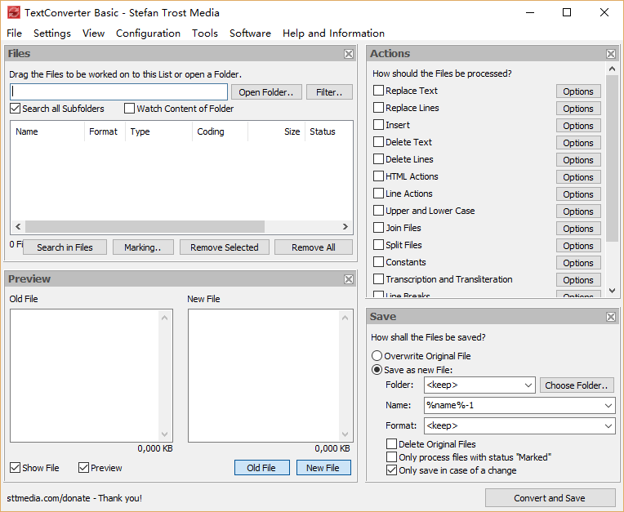The image size is (624, 512).
Task: Click the TextConverter app icon in title bar
Action: 14,13
